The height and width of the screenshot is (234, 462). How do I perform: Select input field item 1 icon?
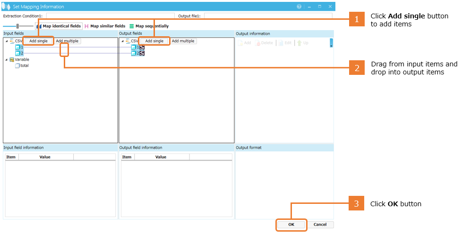pyautogui.click(x=17, y=48)
